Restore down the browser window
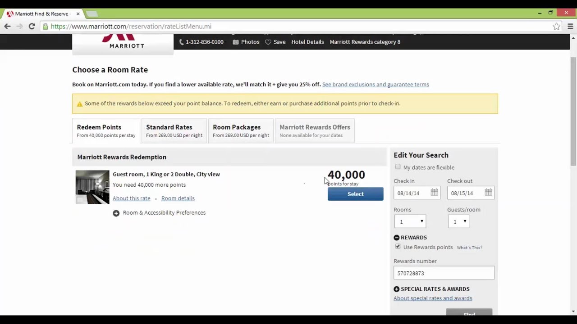 tap(550, 13)
